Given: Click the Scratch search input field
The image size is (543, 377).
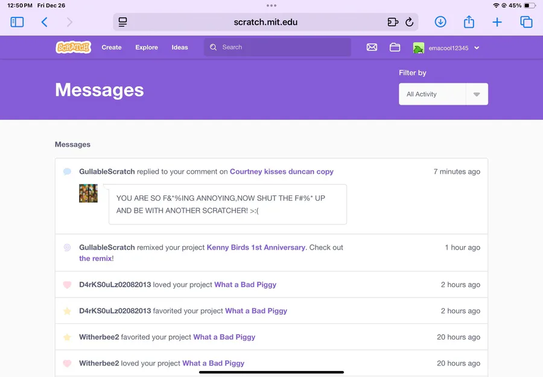Looking at the screenshot, I should pyautogui.click(x=278, y=47).
